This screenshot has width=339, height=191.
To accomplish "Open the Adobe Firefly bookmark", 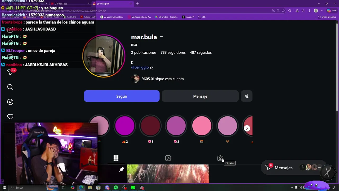I will point(88,17).
